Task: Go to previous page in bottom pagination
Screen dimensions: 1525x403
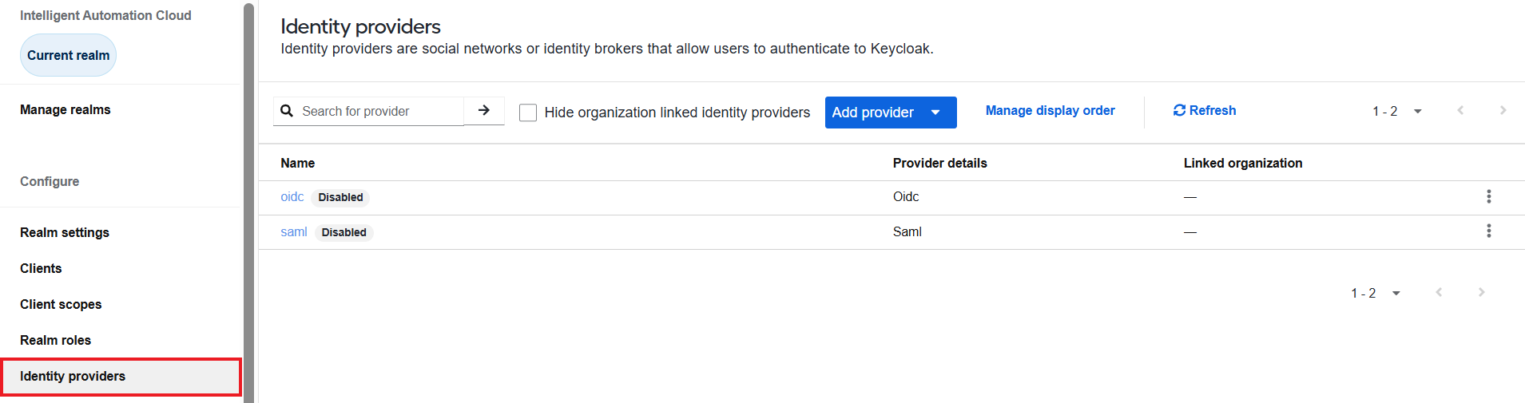Action: click(1439, 293)
